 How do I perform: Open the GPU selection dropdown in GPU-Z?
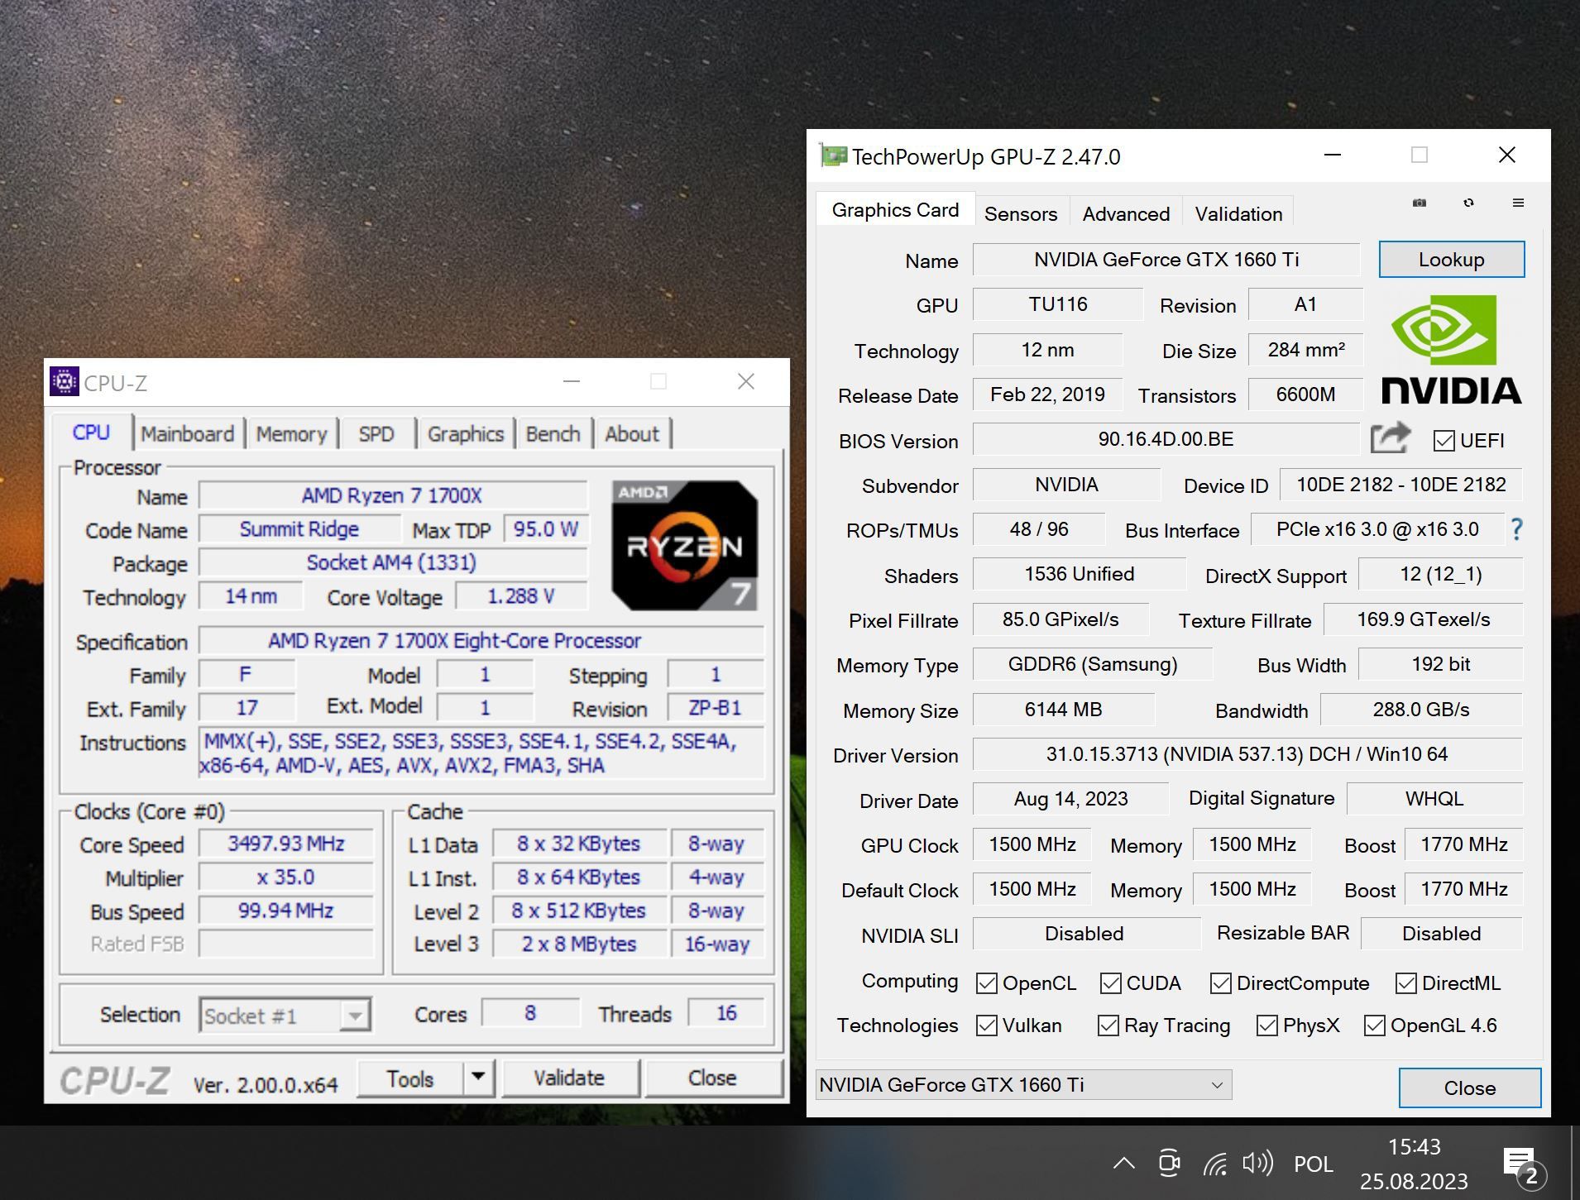tap(1024, 1085)
